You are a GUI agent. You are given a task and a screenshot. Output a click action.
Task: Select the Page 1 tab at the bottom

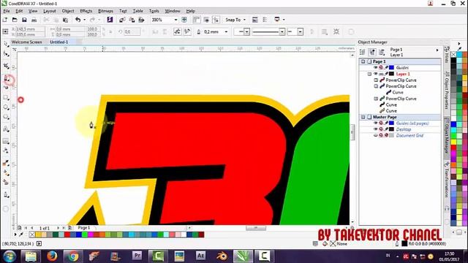[83, 228]
